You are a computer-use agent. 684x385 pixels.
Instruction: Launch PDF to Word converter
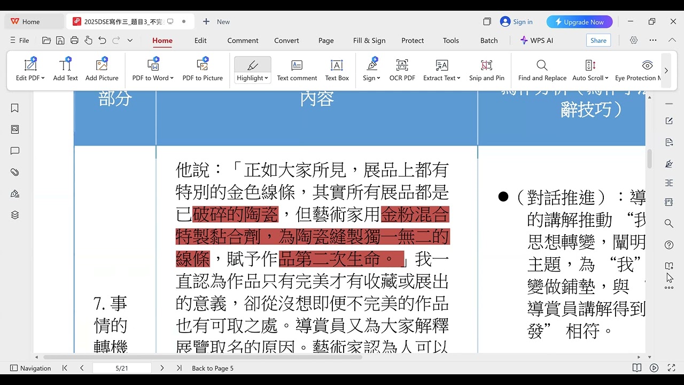pyautogui.click(x=153, y=70)
